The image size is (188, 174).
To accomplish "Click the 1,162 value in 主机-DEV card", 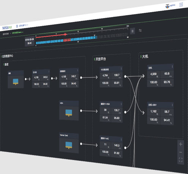I will coord(154,111).
